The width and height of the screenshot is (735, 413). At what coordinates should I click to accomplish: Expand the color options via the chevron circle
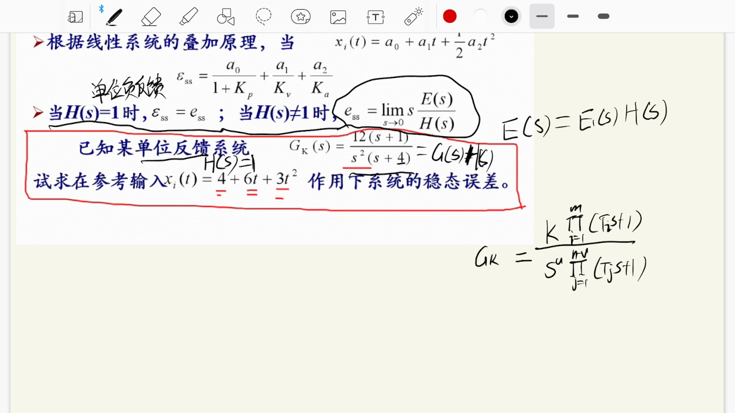511,16
